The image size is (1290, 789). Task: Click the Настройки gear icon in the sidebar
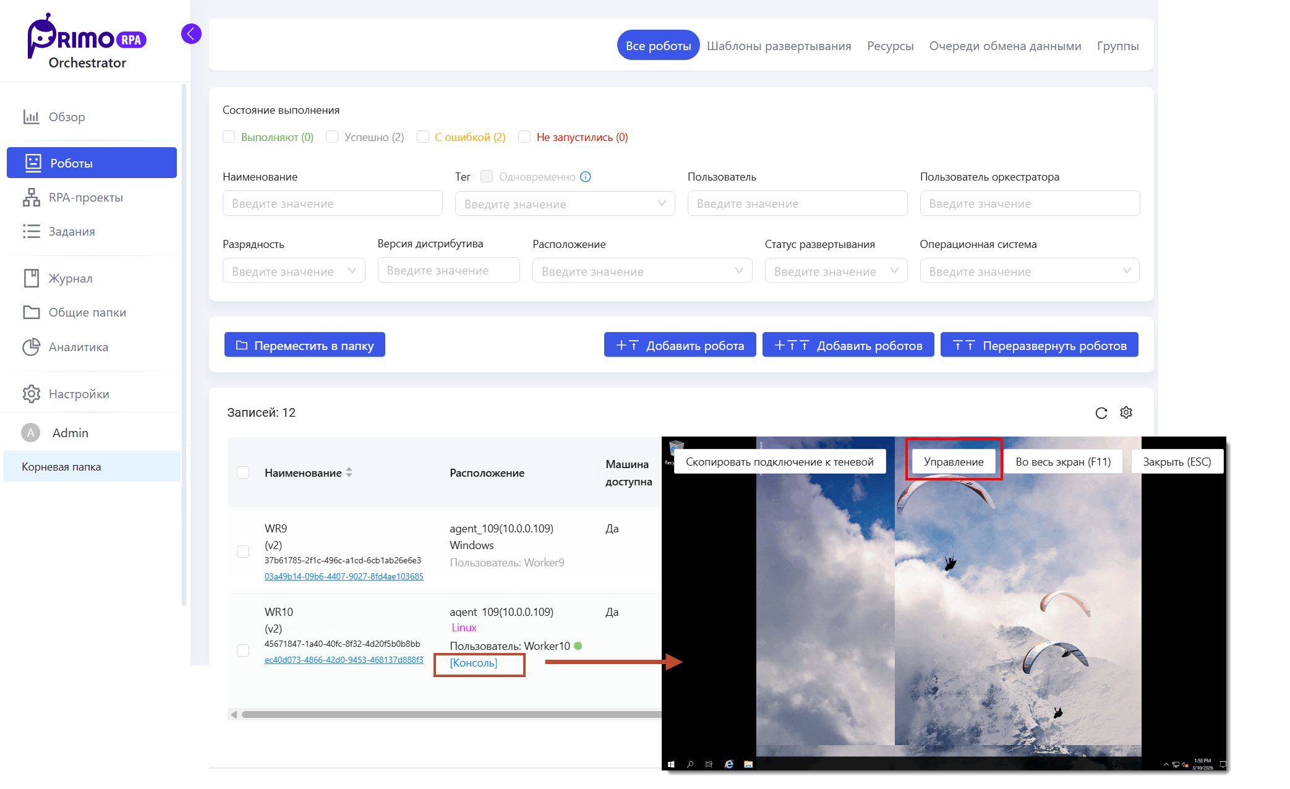tap(31, 394)
